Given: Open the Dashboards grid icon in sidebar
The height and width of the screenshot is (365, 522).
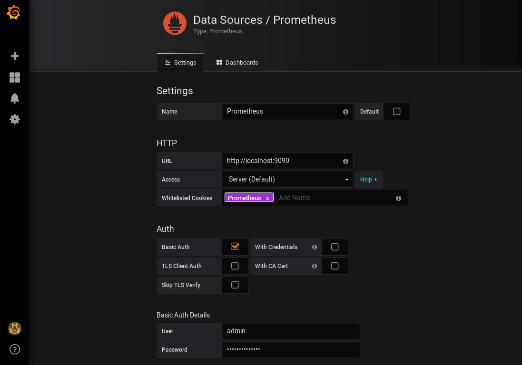Looking at the screenshot, I should [15, 77].
